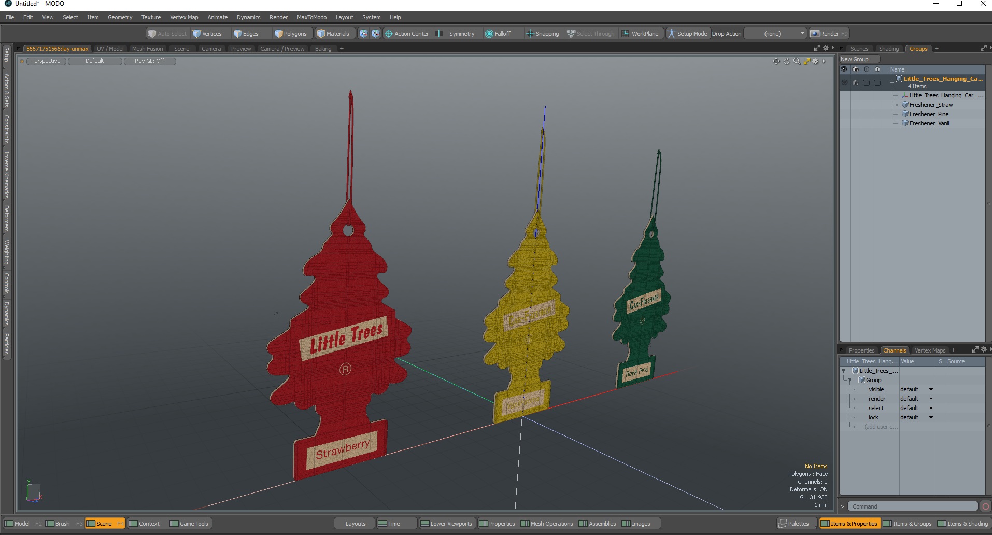Click the add user channel entry
The width and height of the screenshot is (992, 535).
(881, 427)
